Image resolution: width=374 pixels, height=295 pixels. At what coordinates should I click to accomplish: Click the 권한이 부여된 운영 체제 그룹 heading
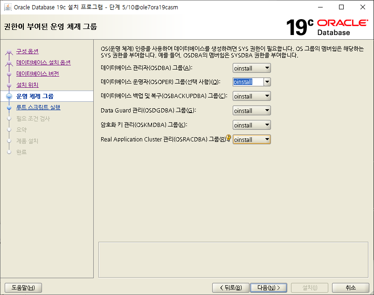[x=50, y=27]
